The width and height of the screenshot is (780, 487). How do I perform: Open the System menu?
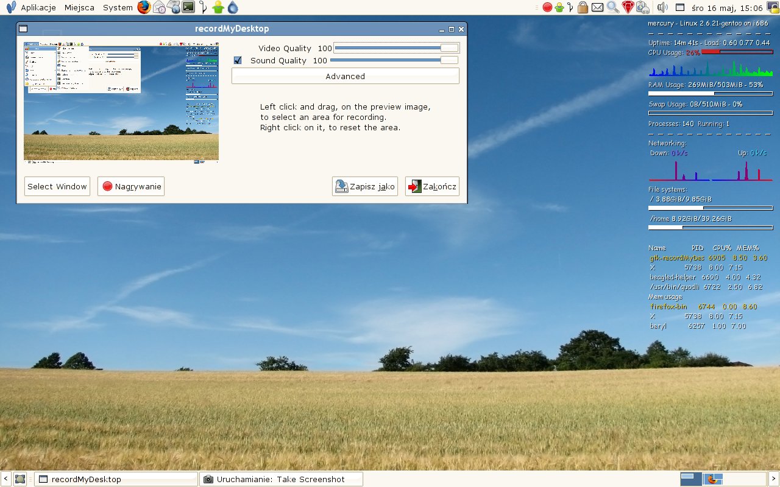tap(118, 8)
